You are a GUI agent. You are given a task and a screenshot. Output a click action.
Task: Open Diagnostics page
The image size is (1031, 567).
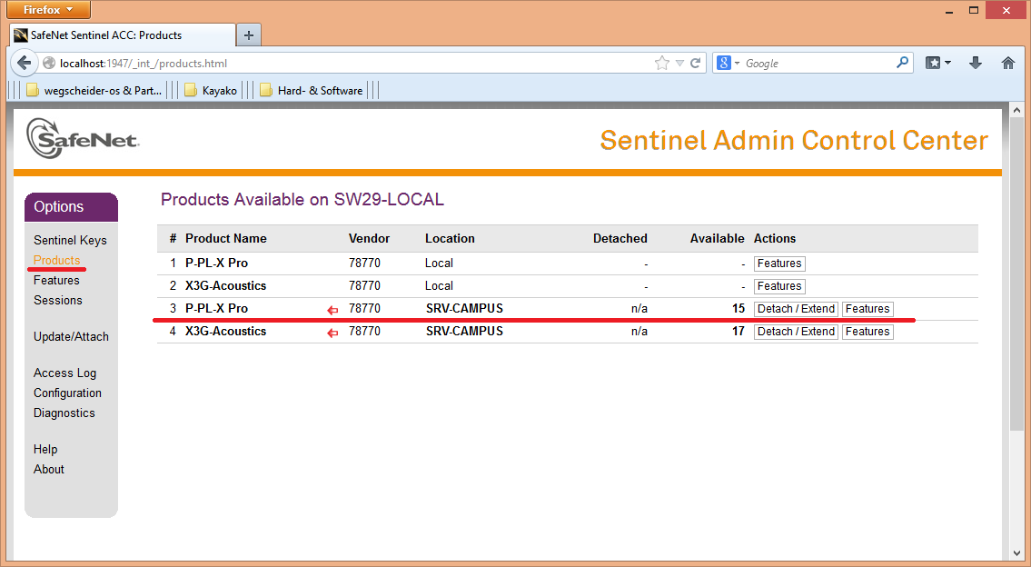tap(64, 413)
